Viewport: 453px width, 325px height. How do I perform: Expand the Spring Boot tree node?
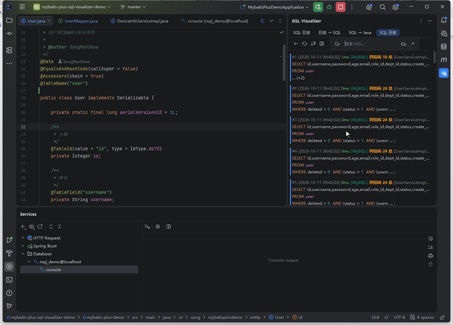(23, 246)
